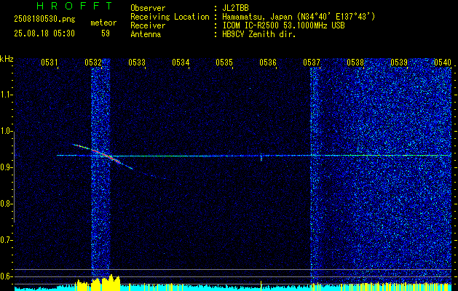Click the small echo blip near 0536

(261, 157)
